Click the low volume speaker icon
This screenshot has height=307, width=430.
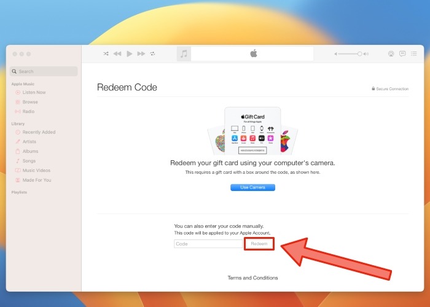335,54
